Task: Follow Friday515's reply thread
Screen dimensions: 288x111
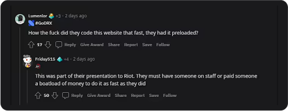Action: point(170,95)
